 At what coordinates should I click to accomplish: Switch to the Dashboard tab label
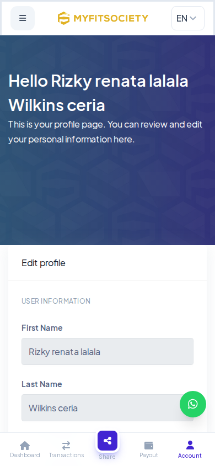[25, 455]
